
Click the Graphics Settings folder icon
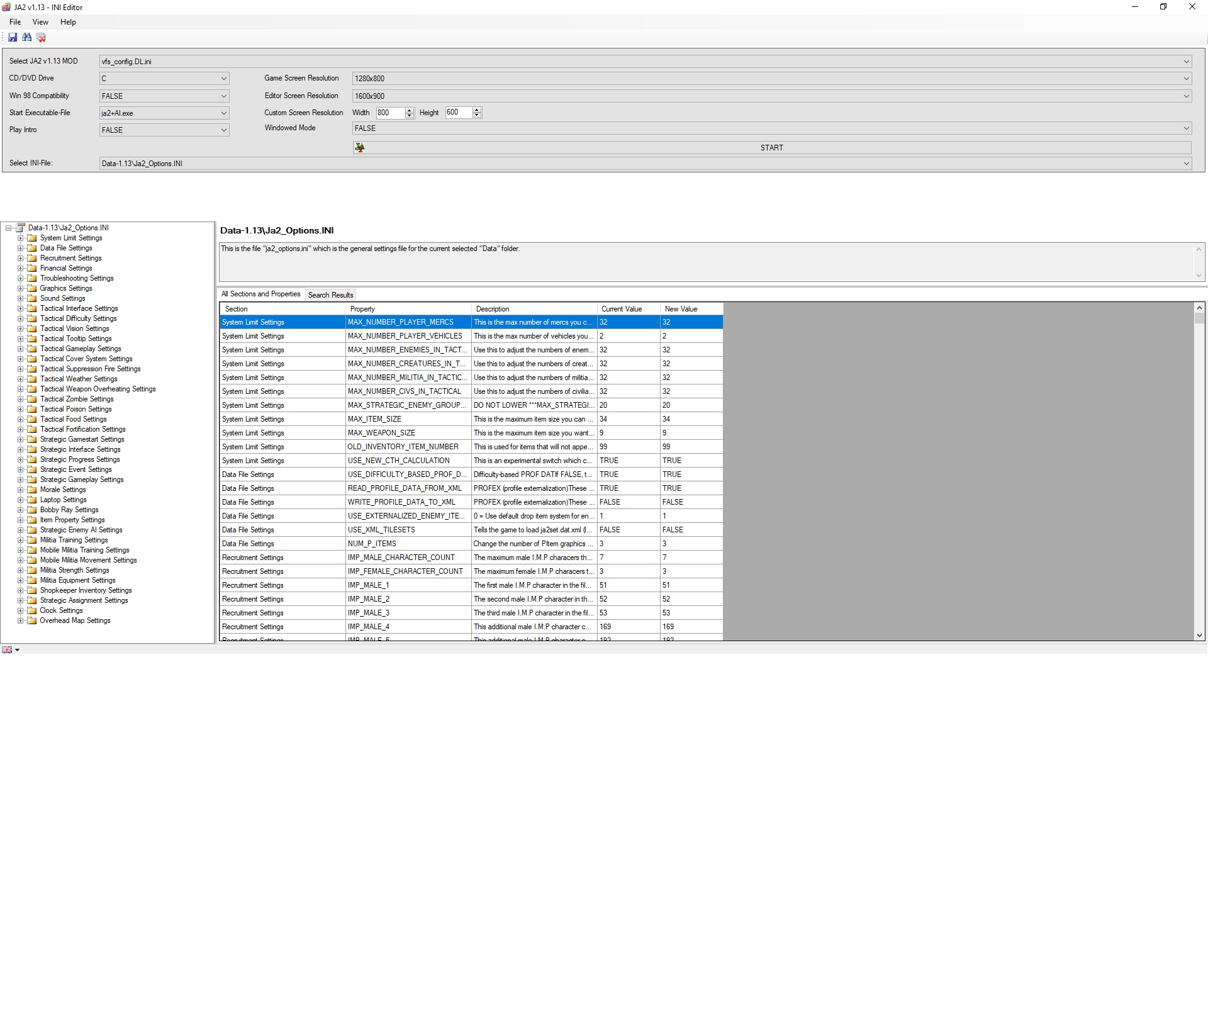32,288
